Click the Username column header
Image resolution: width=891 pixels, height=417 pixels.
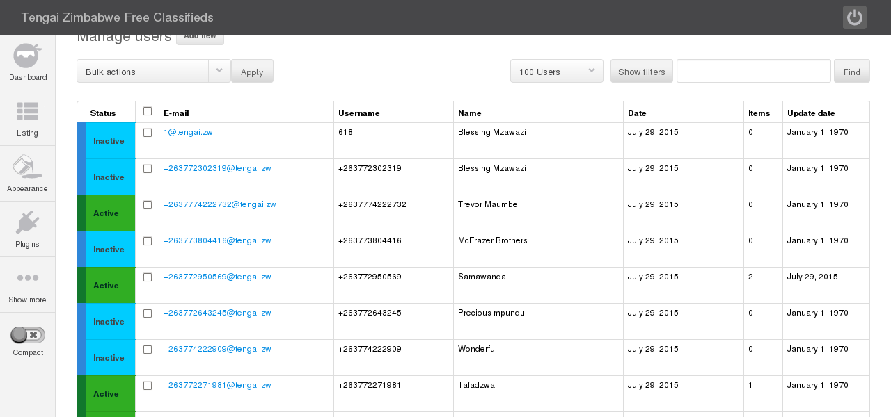(x=359, y=113)
